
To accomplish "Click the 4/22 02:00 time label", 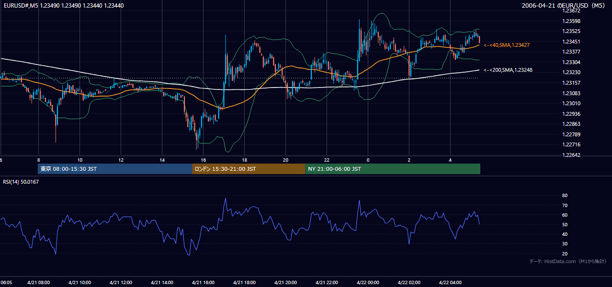I will (x=409, y=283).
